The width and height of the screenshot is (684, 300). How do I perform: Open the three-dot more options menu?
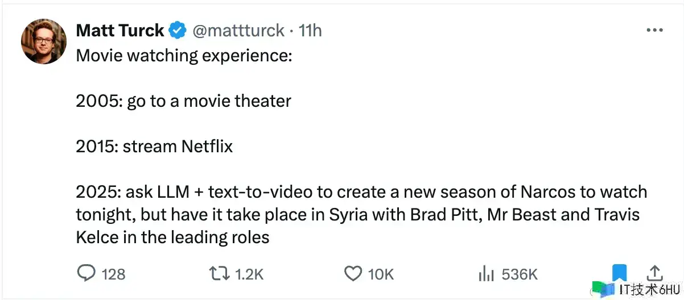click(654, 30)
